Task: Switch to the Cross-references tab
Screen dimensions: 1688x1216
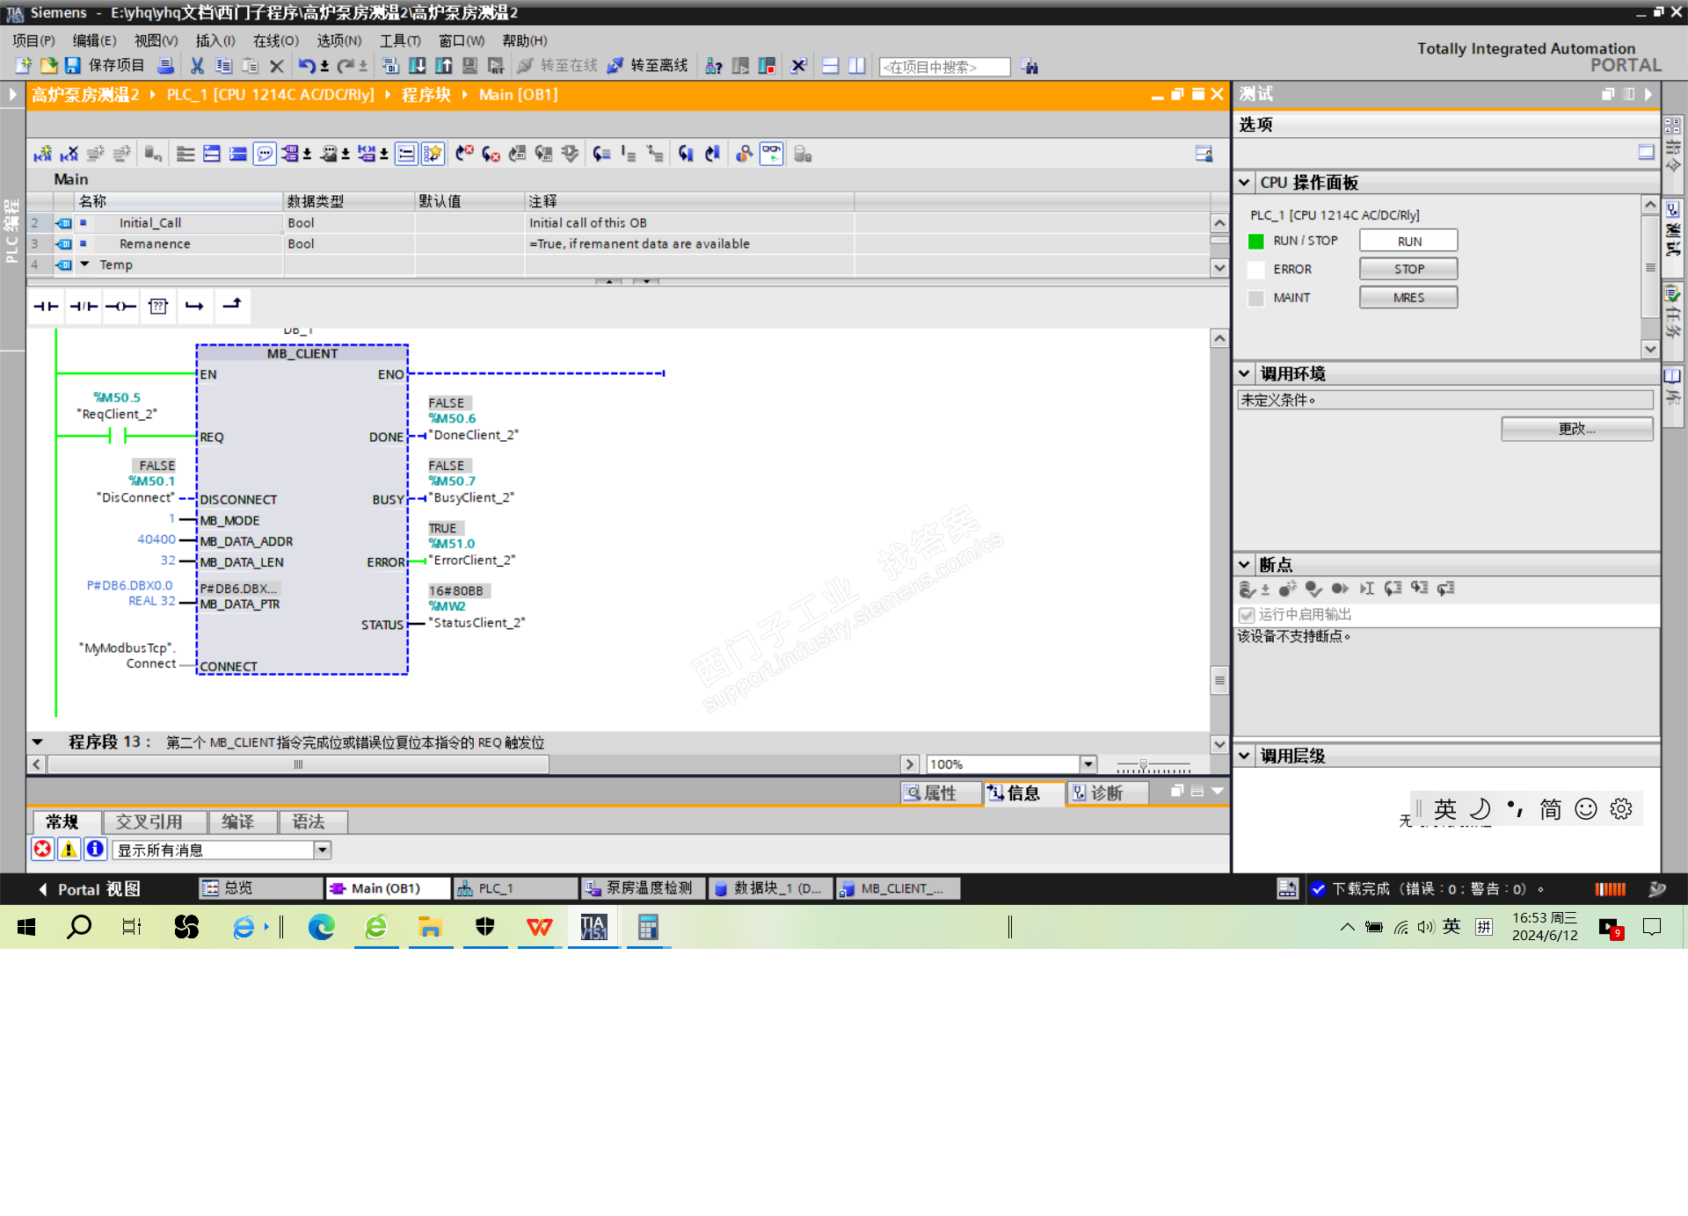Action: (x=149, y=822)
